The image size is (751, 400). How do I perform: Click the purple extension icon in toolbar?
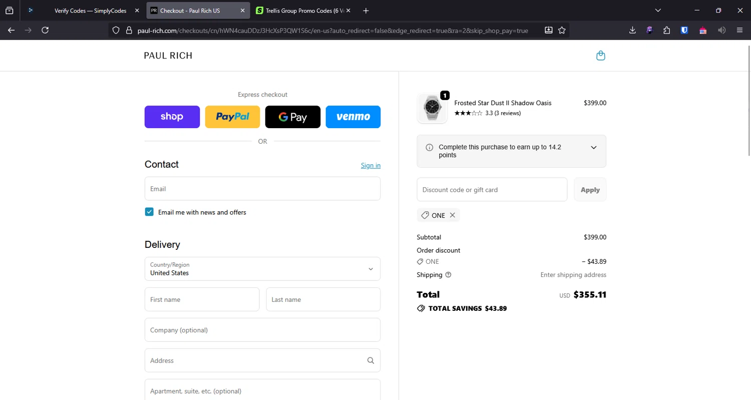[x=649, y=30]
